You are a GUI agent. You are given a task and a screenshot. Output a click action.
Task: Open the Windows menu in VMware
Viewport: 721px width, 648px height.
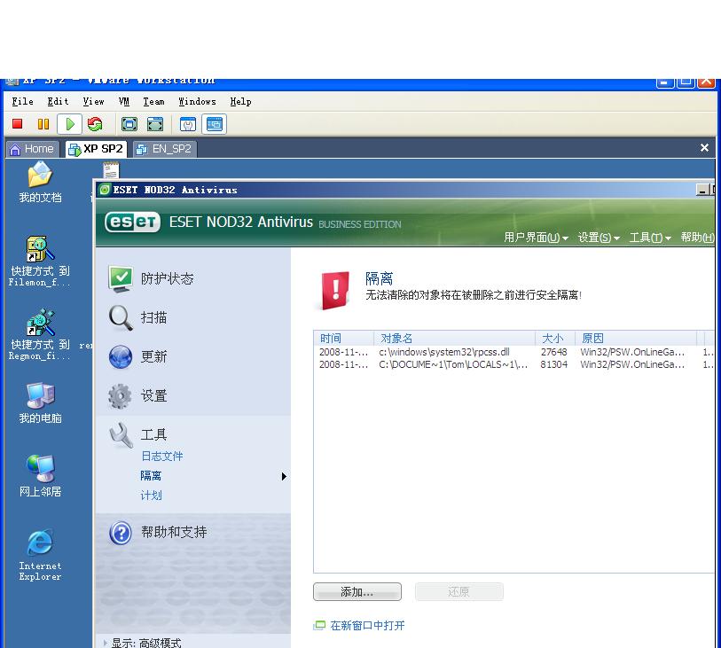pyautogui.click(x=197, y=102)
